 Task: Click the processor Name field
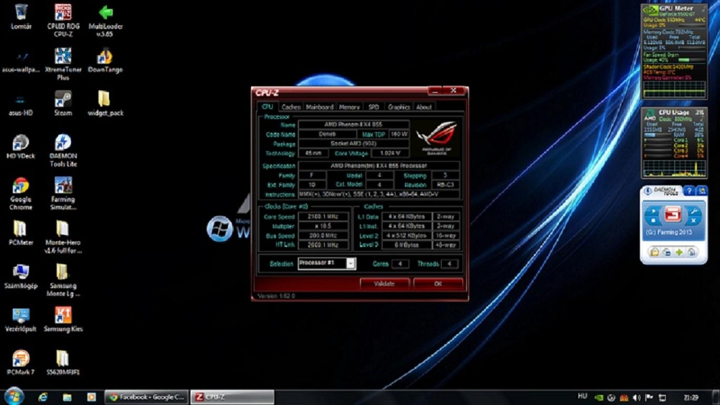pos(354,125)
